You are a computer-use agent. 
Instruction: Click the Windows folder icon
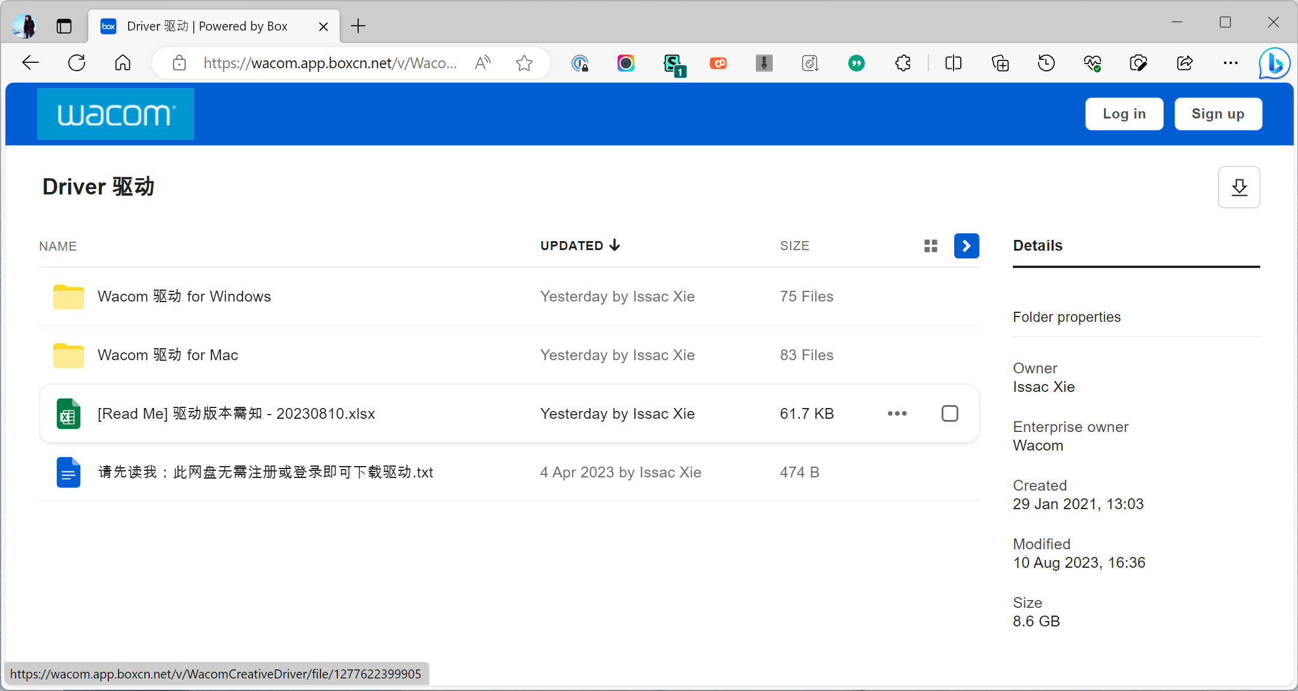[68, 297]
